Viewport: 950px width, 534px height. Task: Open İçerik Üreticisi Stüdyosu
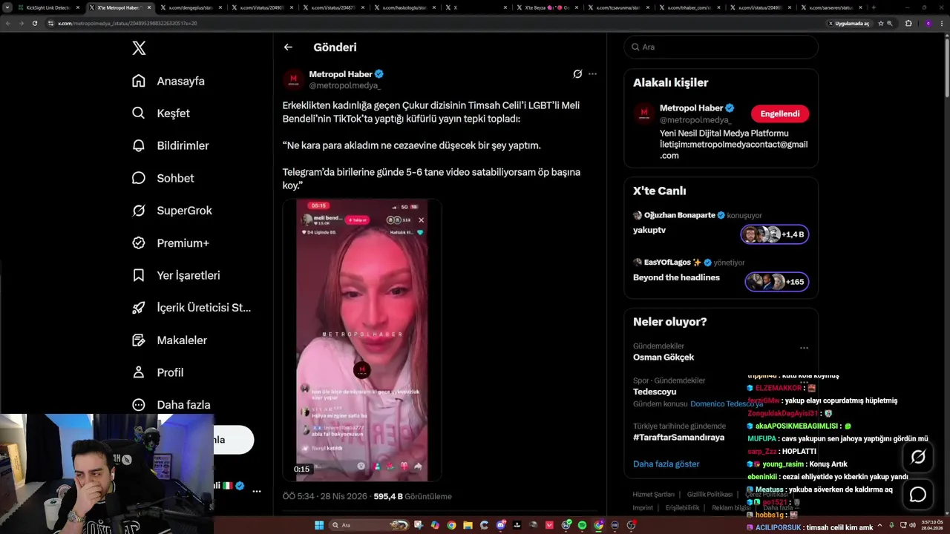click(x=191, y=308)
